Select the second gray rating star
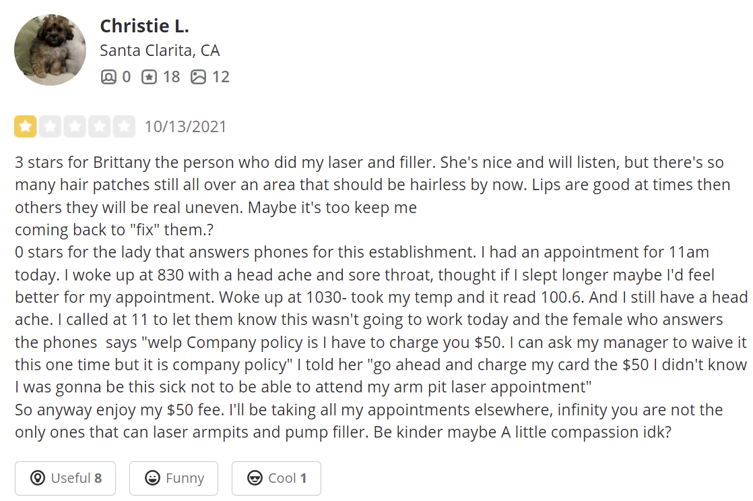The image size is (753, 501). pos(50,127)
